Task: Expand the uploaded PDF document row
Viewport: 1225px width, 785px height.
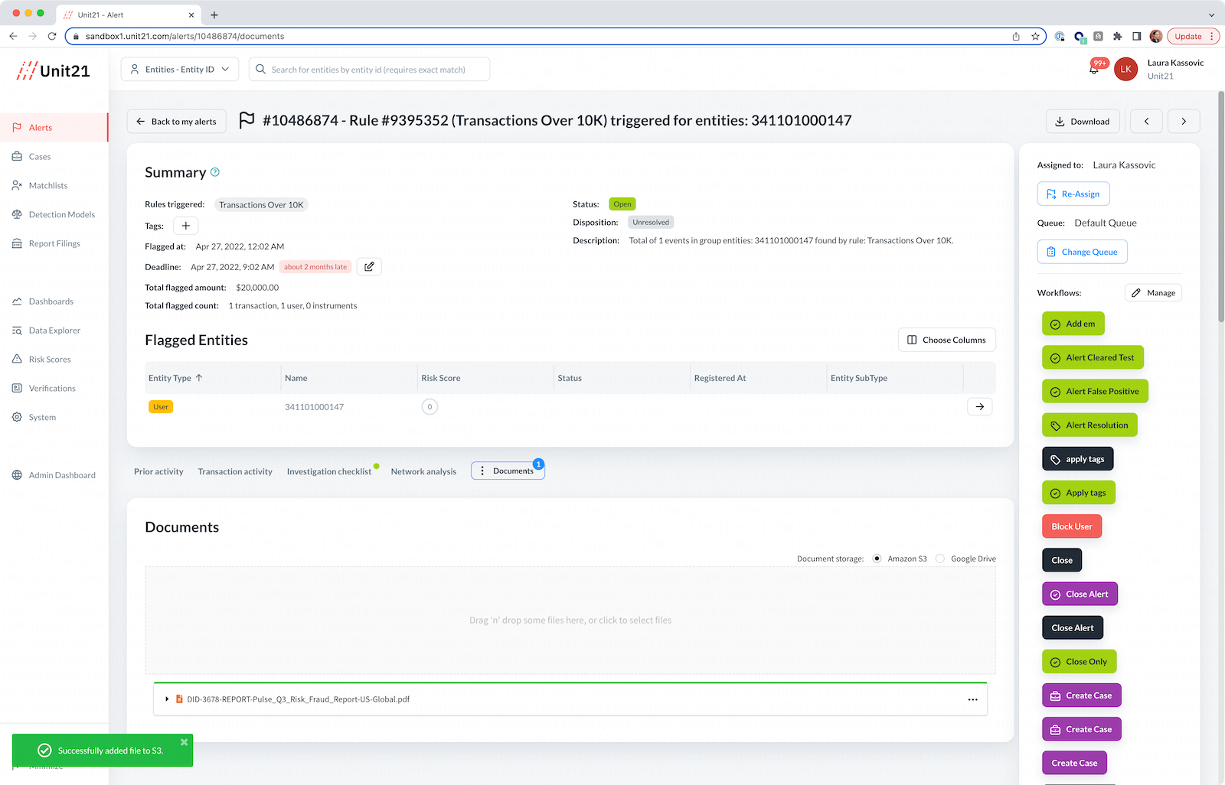Action: click(167, 699)
